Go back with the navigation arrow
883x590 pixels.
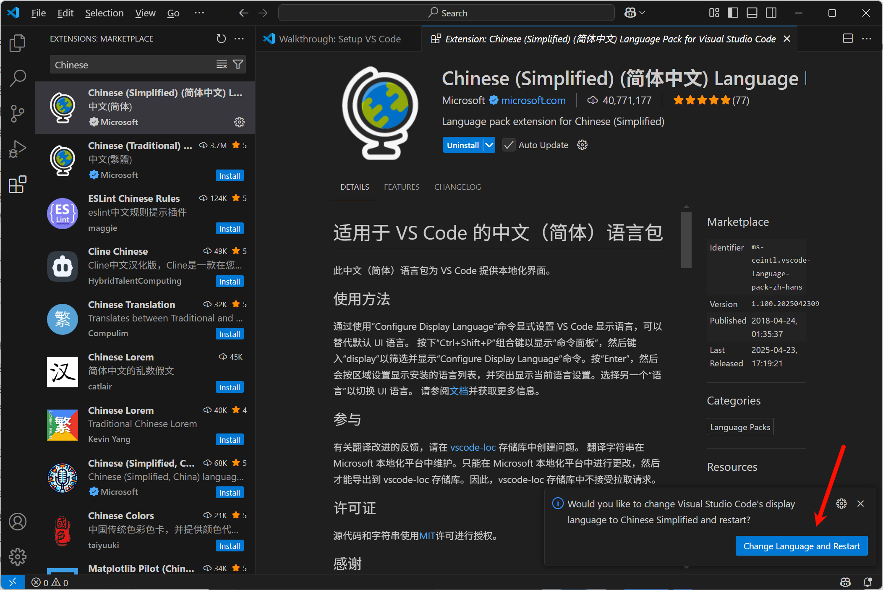(243, 13)
